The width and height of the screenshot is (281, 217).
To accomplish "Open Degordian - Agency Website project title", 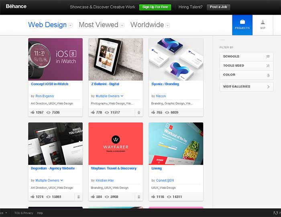I will coord(53,169).
